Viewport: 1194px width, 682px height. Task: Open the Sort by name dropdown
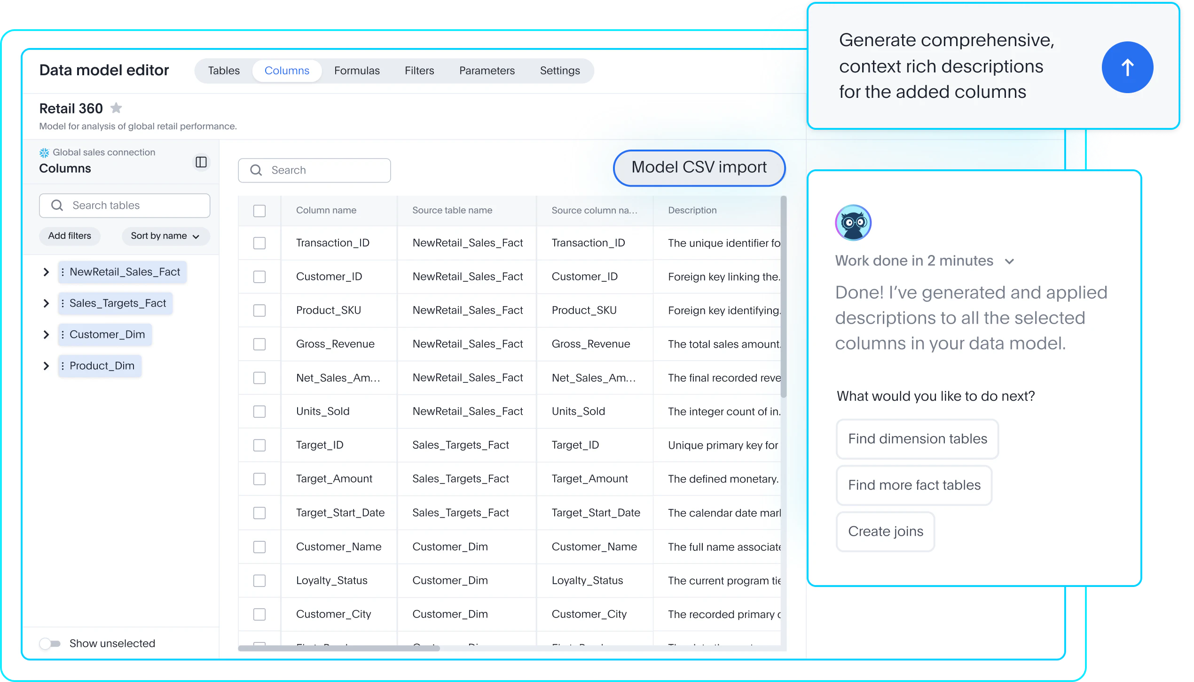pyautogui.click(x=165, y=236)
